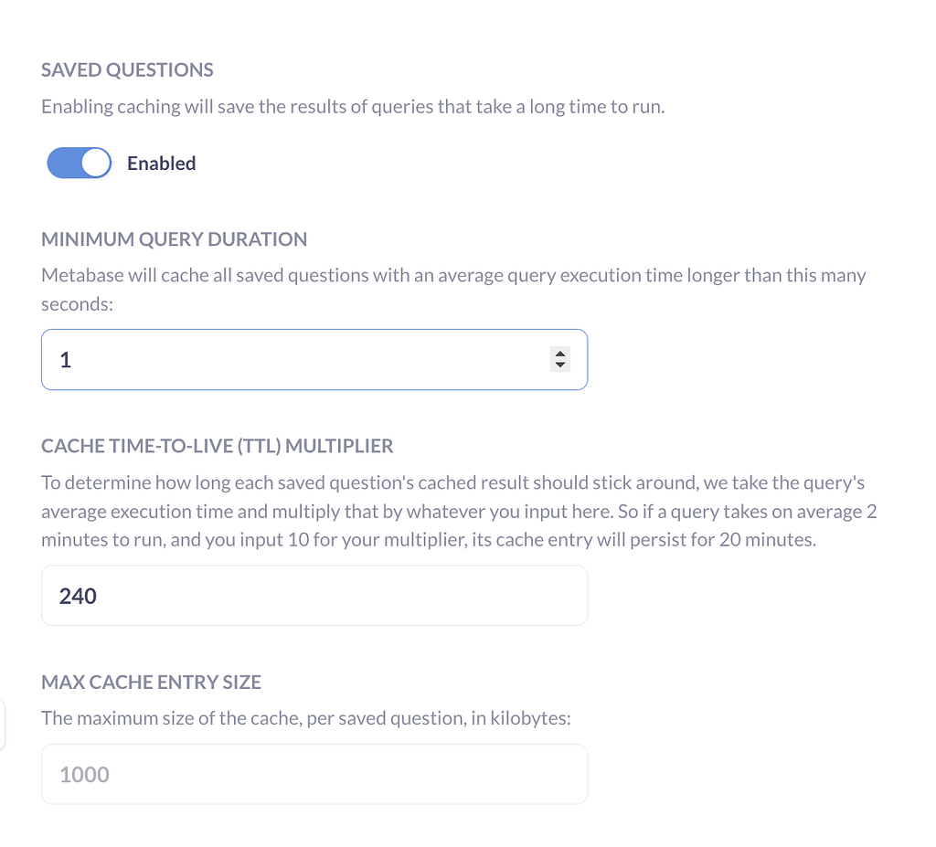This screenshot has height=847, width=936.
Task: Click the 'maximum size of the cache' description
Action: coord(305,718)
